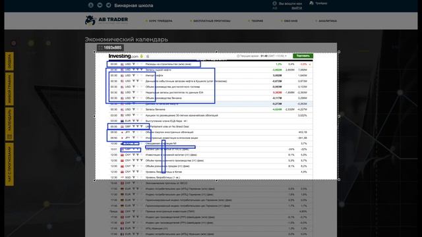
Task: Open the Аналитика menu item
Action: (x=328, y=20)
